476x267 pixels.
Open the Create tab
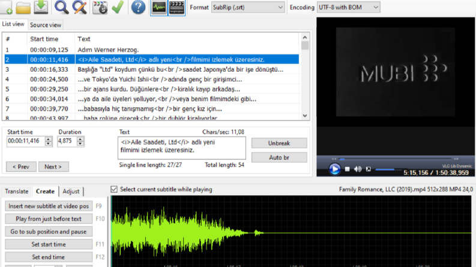tap(45, 192)
